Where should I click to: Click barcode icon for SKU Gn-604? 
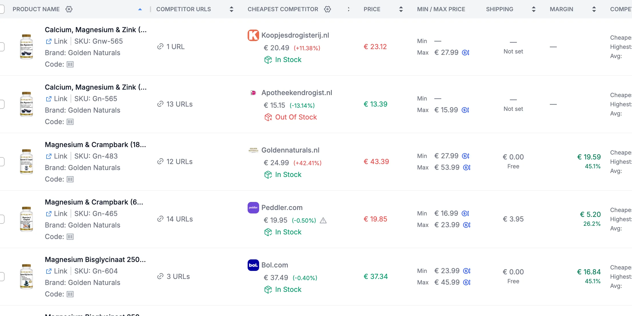coord(70,294)
